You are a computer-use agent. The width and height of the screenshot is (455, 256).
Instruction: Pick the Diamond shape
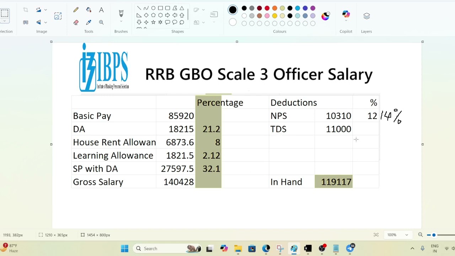click(x=146, y=15)
